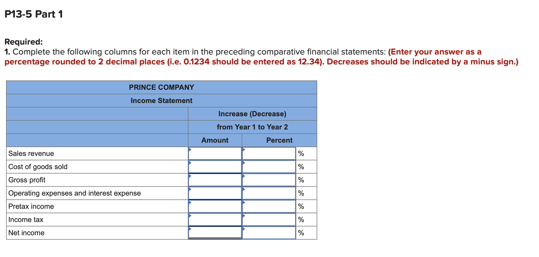Click the Pretax income row label
The height and width of the screenshot is (257, 539).
click(31, 206)
